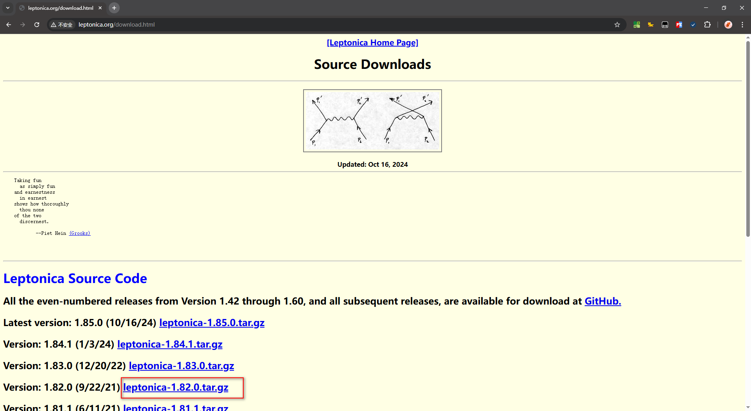Download leptonica-1.83.0.tar.gz
Viewport: 751px width, 411px height.
[181, 366]
